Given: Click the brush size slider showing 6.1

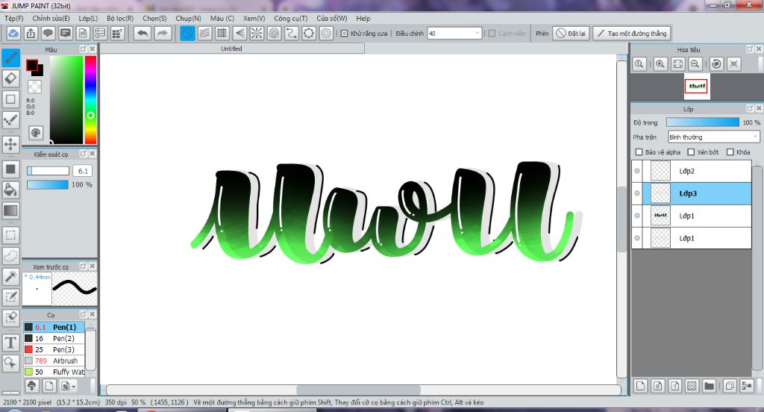Looking at the screenshot, I should tap(48, 171).
